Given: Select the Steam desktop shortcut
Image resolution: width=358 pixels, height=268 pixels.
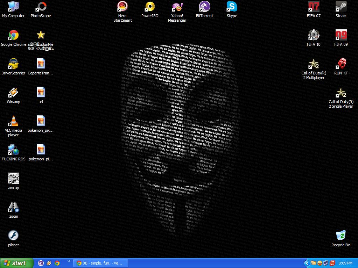Looking at the screenshot, I should coord(341,9).
